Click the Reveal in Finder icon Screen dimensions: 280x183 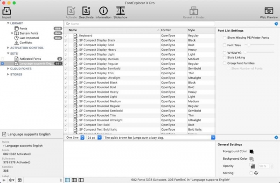point(194,11)
